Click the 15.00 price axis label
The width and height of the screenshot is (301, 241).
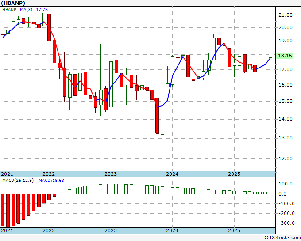click(x=285, y=101)
